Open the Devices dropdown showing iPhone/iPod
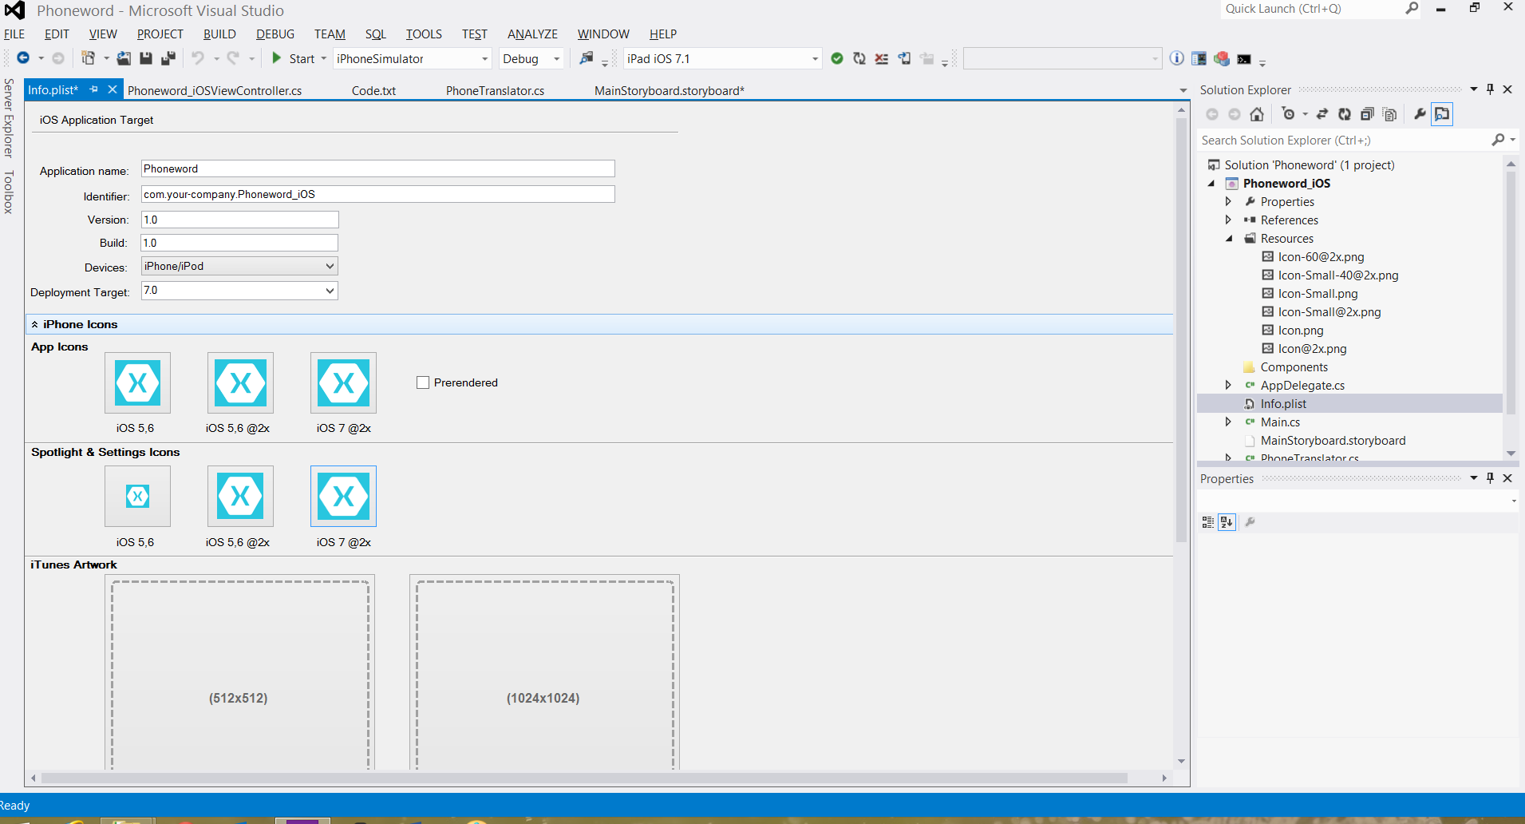This screenshot has width=1525, height=824. [x=239, y=266]
